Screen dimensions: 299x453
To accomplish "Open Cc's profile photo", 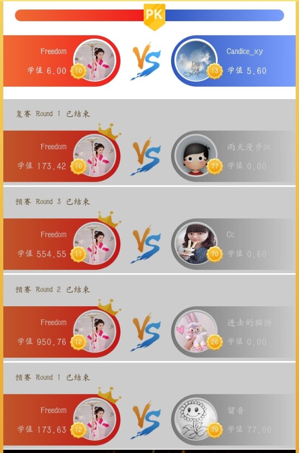I will click(x=196, y=244).
